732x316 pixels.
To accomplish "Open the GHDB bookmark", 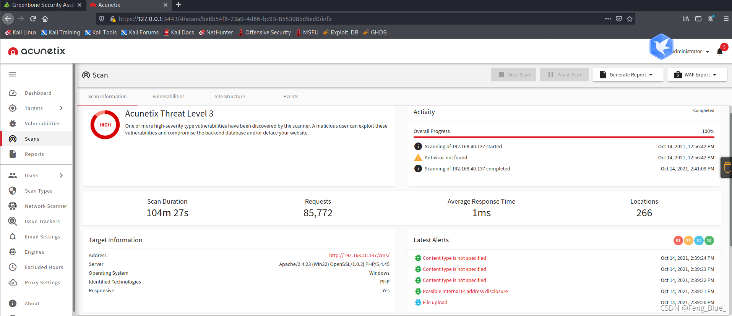I will (375, 32).
